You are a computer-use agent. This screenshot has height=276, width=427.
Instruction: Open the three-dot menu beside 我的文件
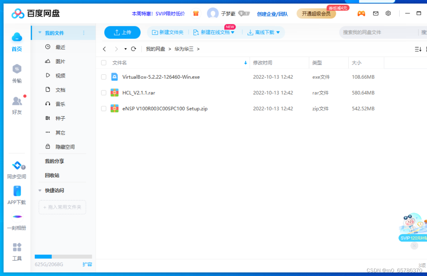point(84,33)
